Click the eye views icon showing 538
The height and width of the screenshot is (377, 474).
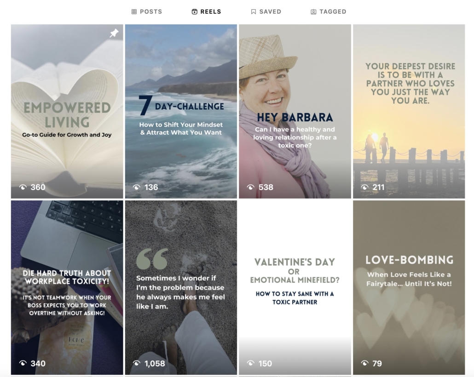click(251, 187)
